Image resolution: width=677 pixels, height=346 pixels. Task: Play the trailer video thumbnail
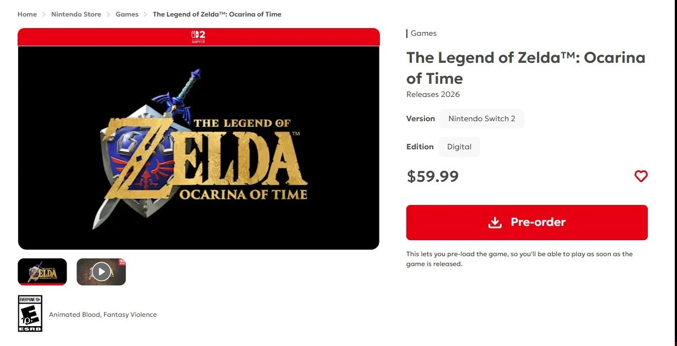coord(101,272)
